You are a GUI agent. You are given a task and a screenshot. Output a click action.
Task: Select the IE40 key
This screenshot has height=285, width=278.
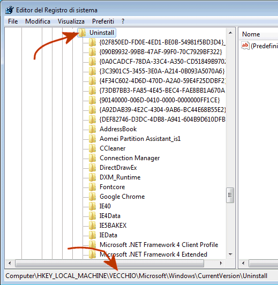[105, 206]
